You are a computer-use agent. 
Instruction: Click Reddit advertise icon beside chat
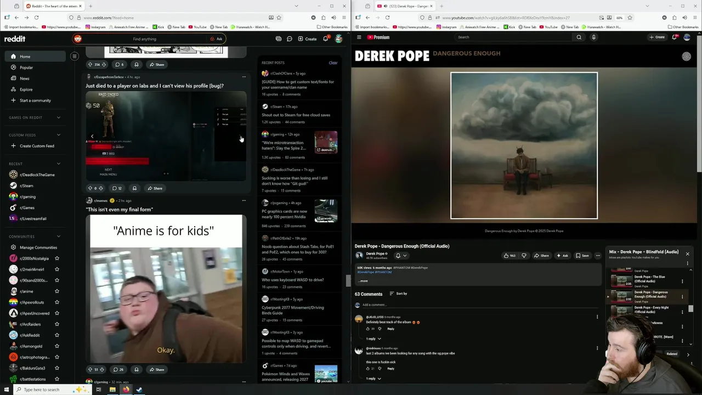pyautogui.click(x=279, y=39)
